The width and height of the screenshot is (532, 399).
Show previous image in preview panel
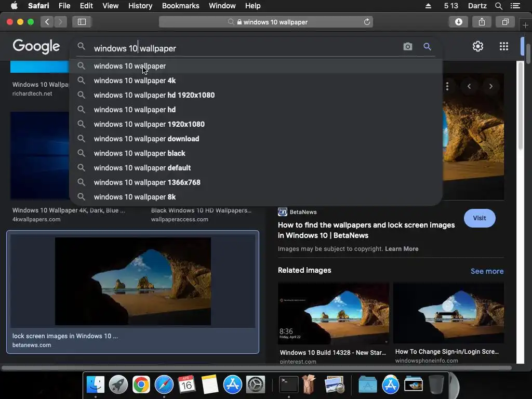point(469,86)
